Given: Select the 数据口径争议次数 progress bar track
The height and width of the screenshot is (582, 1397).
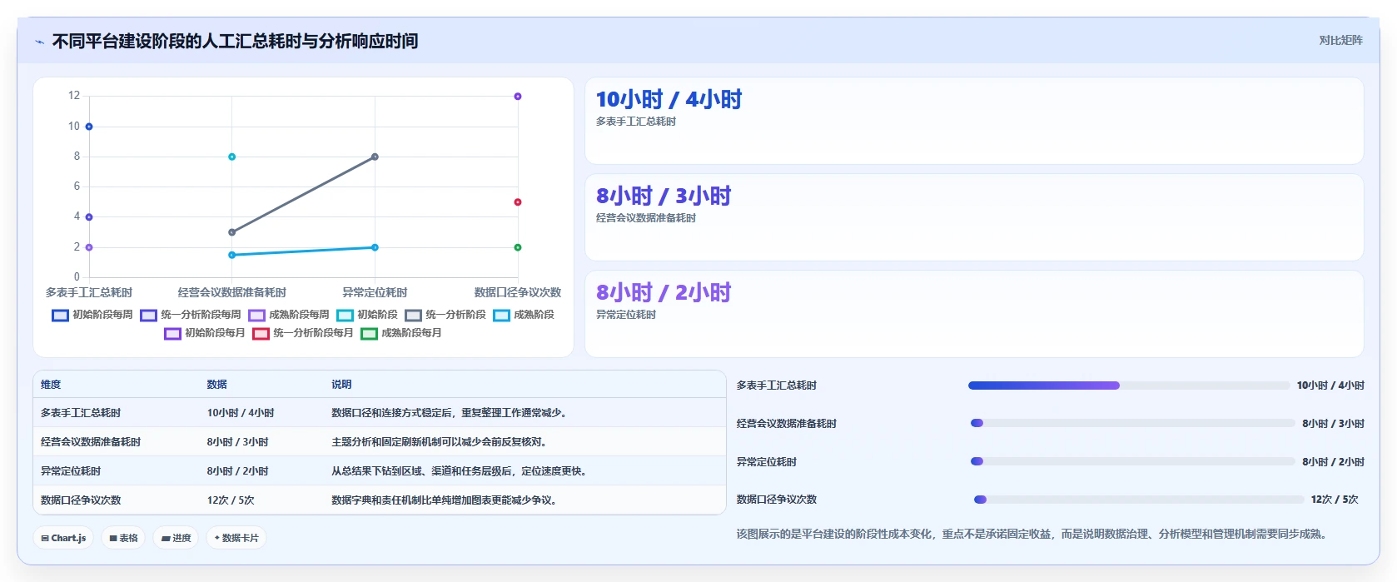Looking at the screenshot, I should 1138,500.
